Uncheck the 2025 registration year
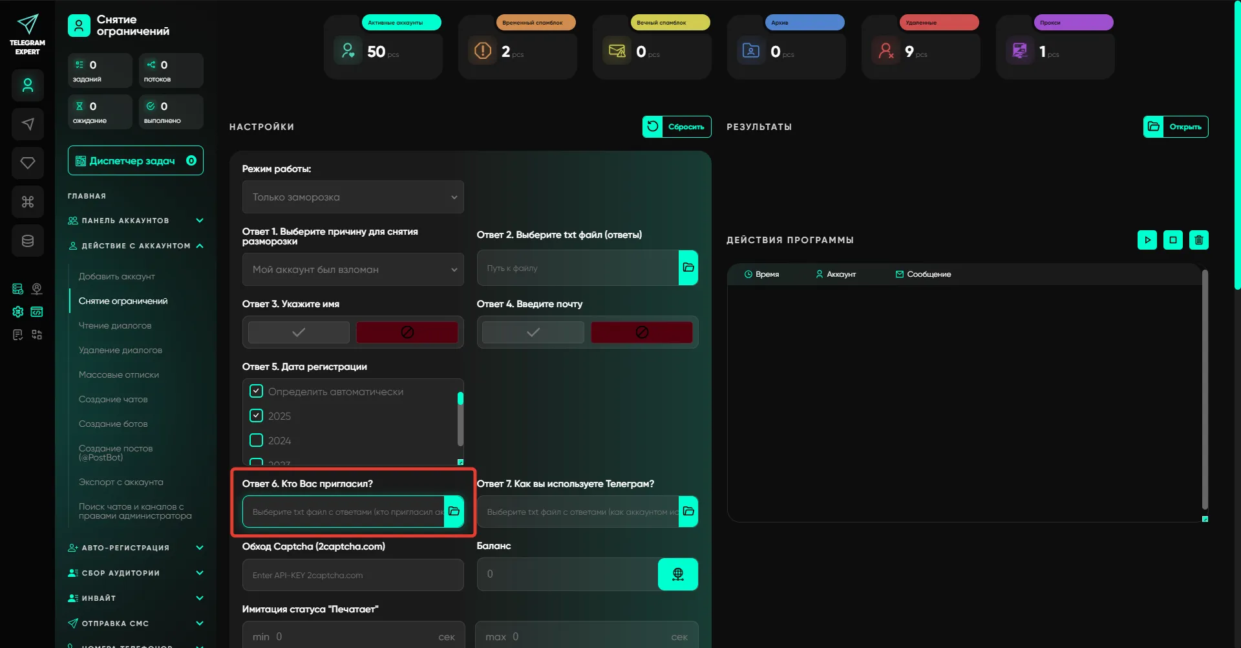 (x=257, y=416)
